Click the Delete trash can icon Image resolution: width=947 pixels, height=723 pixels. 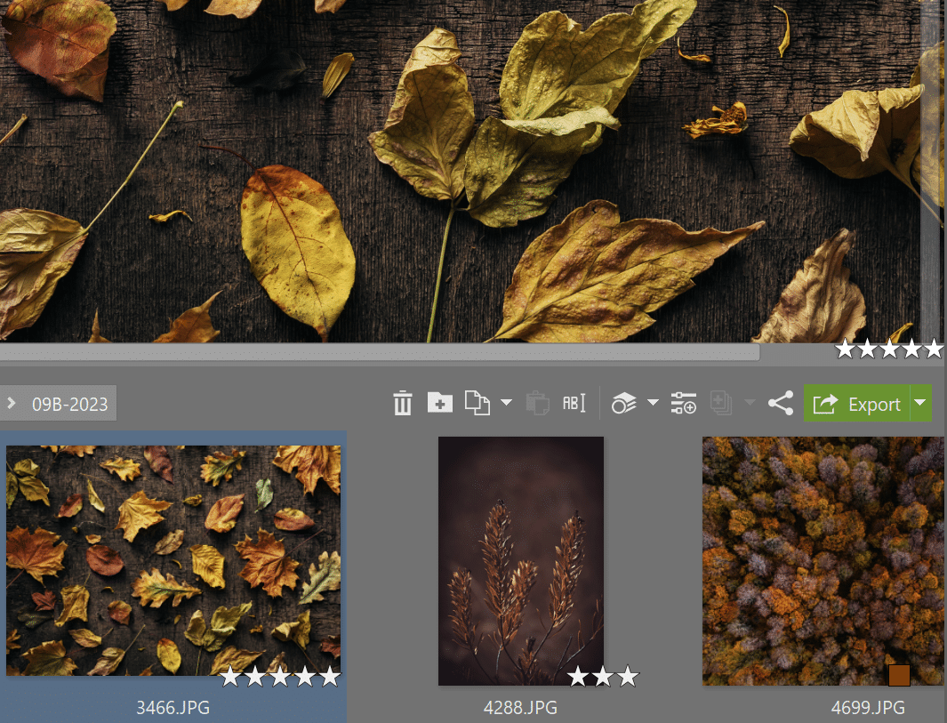(403, 404)
